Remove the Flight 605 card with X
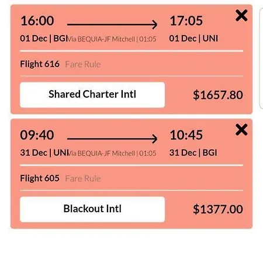Screen dimensions: 263x263 241,130
